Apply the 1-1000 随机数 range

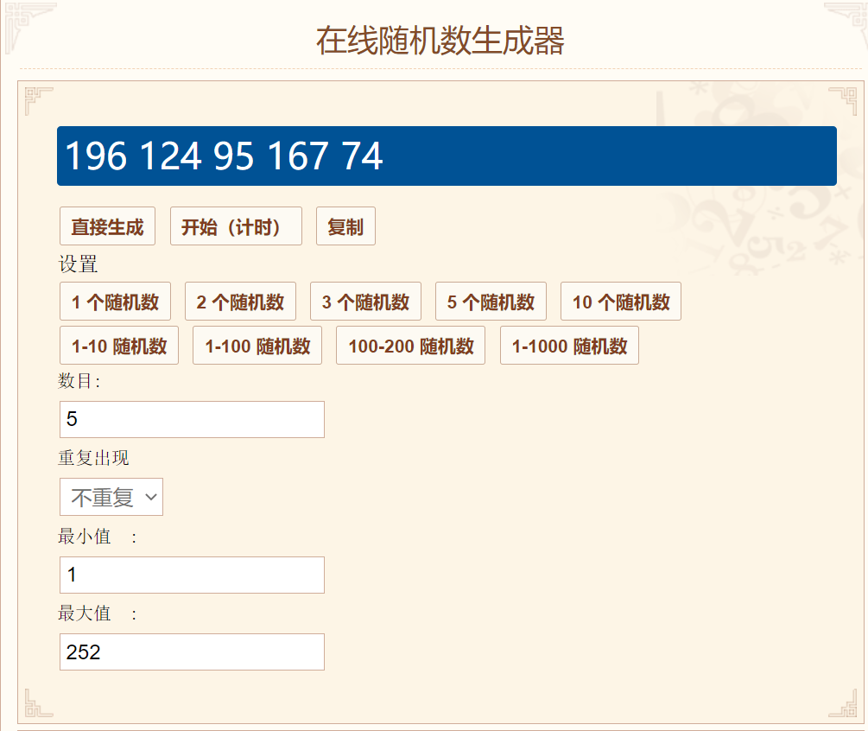(x=570, y=345)
